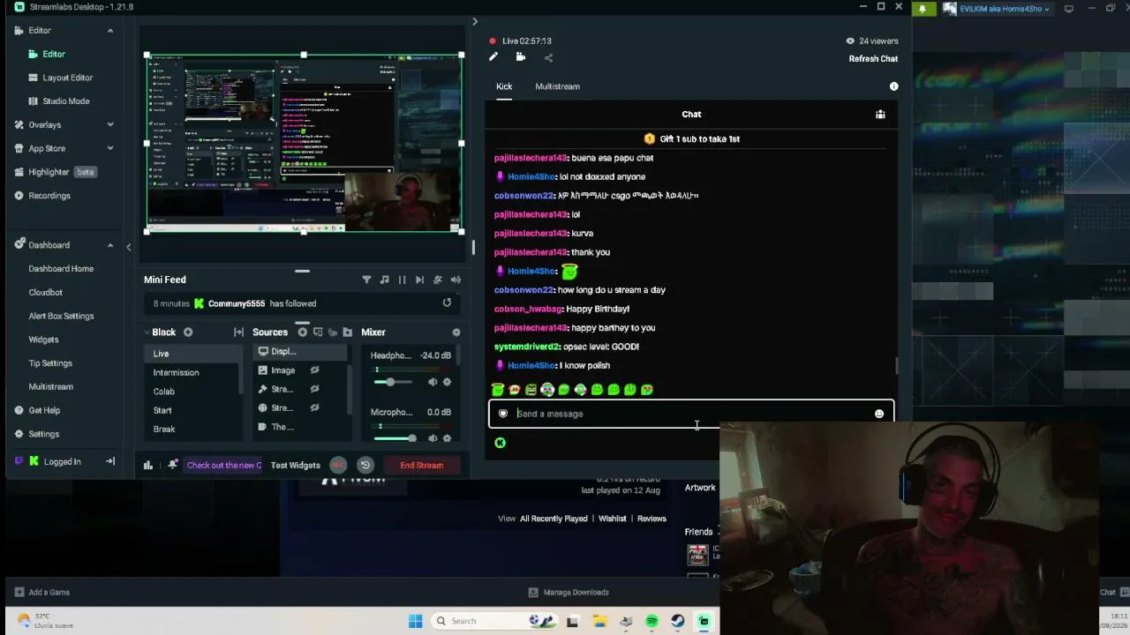1130x635 pixels.
Task: Click the Mini Feed filter icon
Action: (366, 280)
